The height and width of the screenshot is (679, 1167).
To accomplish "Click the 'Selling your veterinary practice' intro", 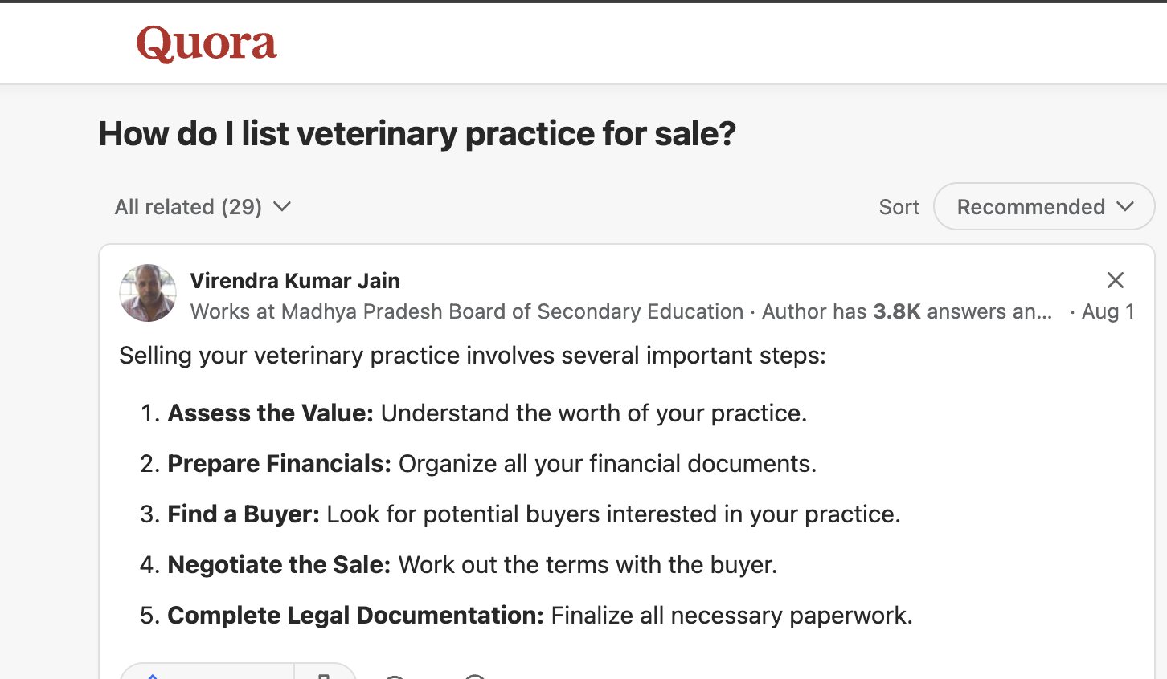I will pos(473,356).
